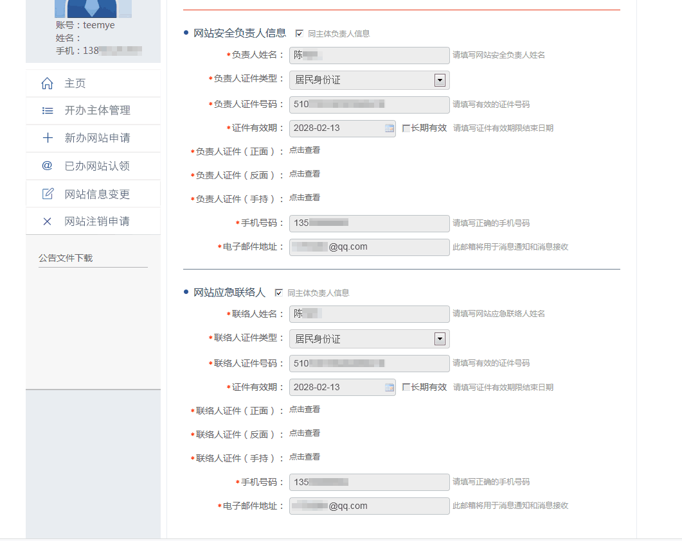Click the 账号：teemye text
The height and width of the screenshot is (541, 682).
(85, 25)
